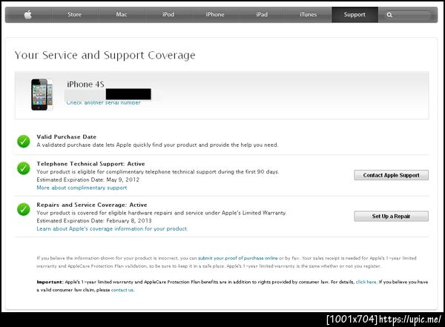Open the iPod navigation tab

click(168, 15)
